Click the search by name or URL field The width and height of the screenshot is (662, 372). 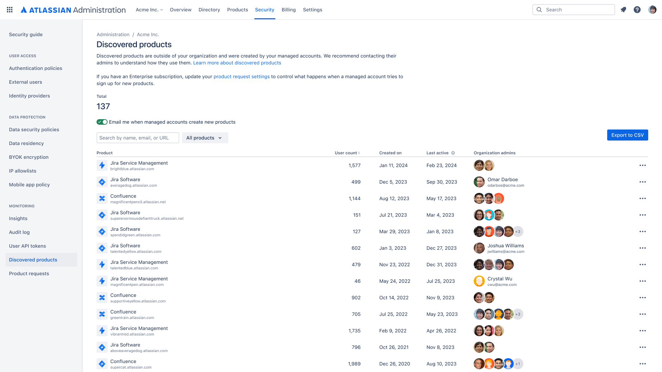pyautogui.click(x=138, y=138)
